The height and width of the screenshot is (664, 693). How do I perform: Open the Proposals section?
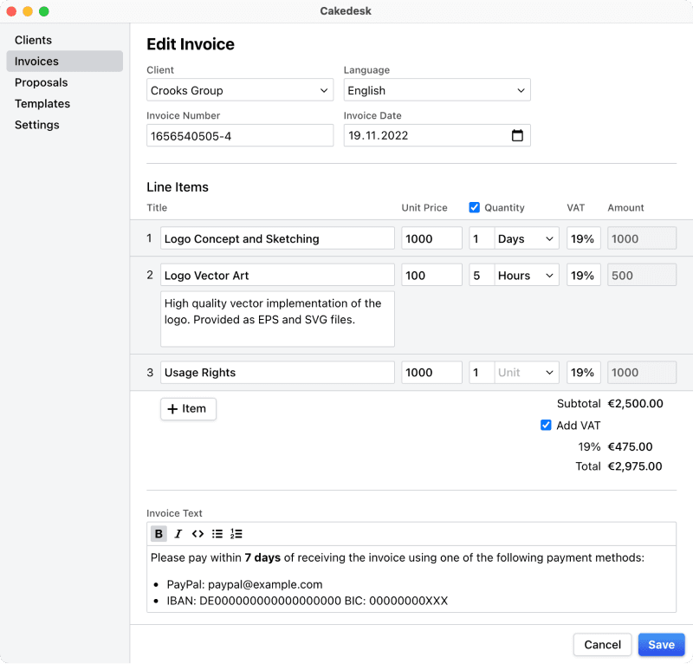[x=41, y=82]
